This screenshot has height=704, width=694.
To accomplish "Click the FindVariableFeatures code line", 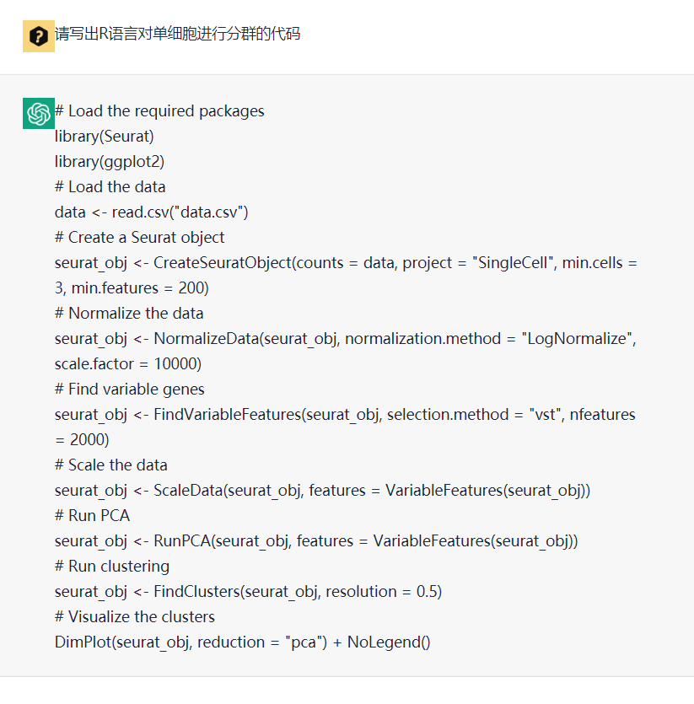I will click(x=345, y=427).
